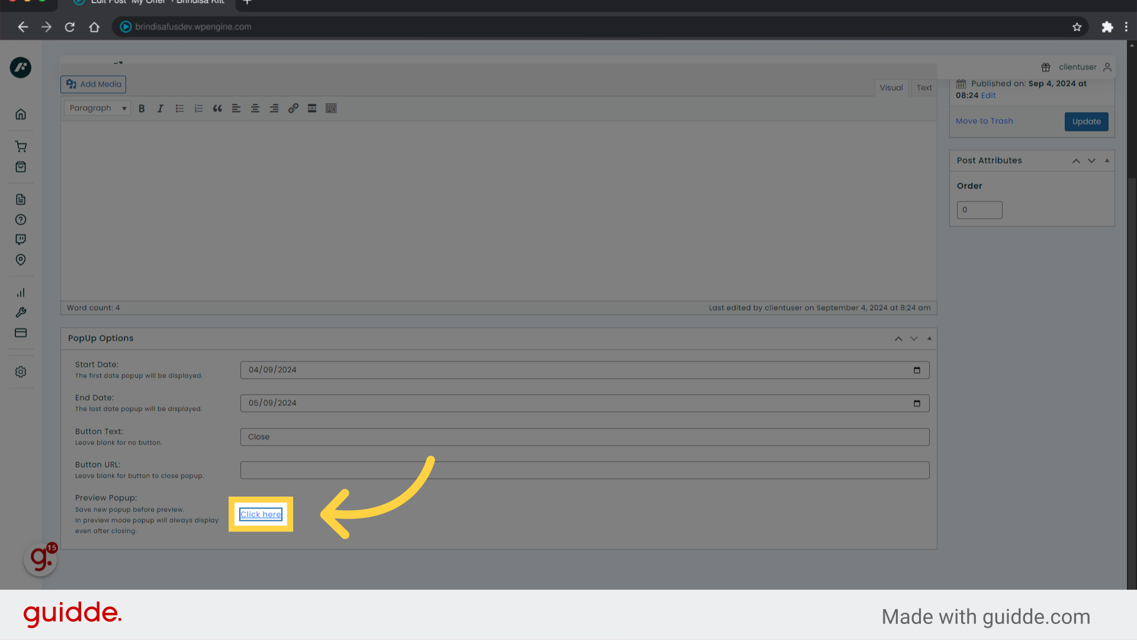1137x640 pixels.
Task: Open the settings gear in the sidebar
Action: (21, 372)
